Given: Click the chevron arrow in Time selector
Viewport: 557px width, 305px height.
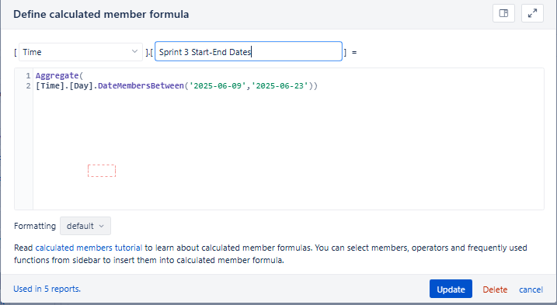Looking at the screenshot, I should click(x=134, y=52).
